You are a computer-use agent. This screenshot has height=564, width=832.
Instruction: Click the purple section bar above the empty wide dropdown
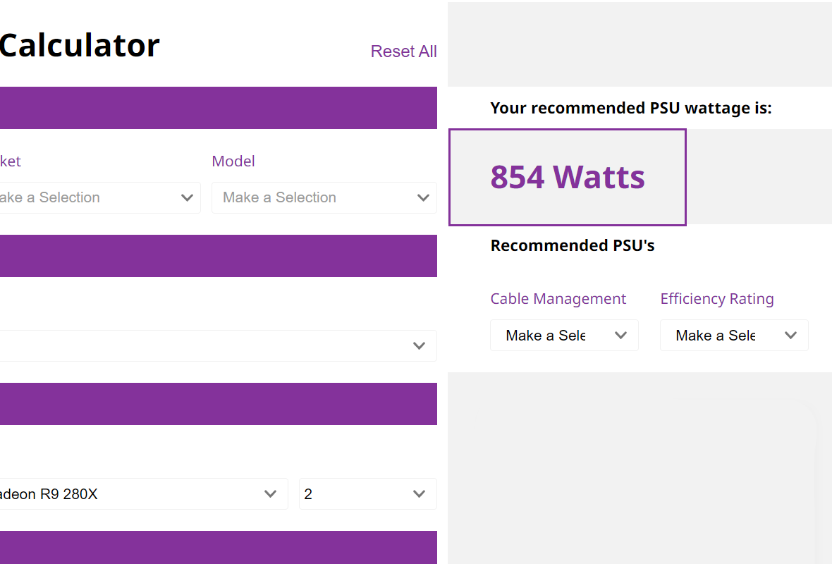(x=218, y=256)
